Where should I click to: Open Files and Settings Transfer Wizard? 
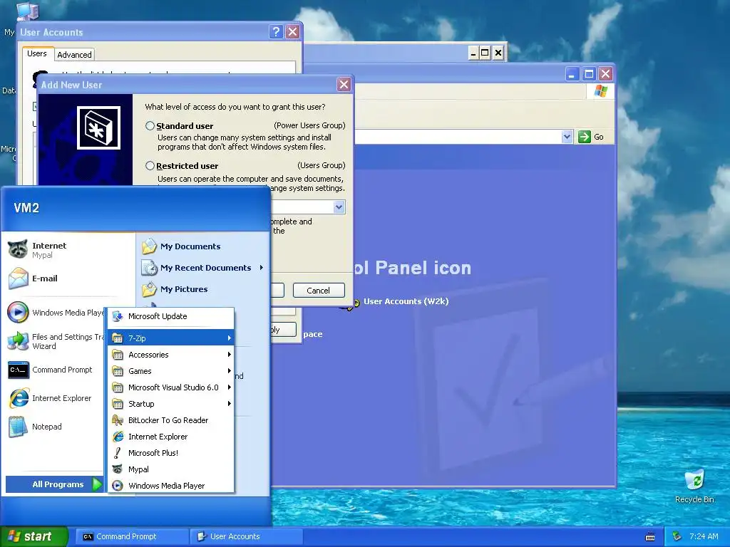(55, 341)
